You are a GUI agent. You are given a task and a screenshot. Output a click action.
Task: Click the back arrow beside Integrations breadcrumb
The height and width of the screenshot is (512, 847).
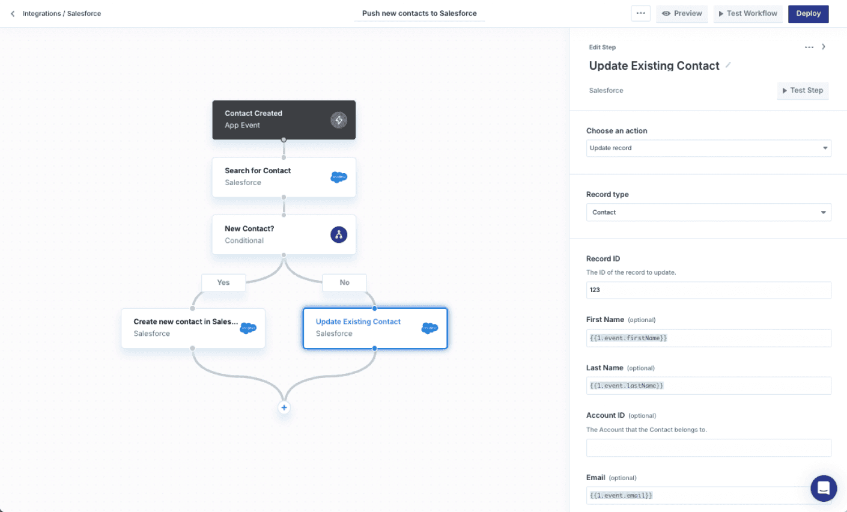13,13
